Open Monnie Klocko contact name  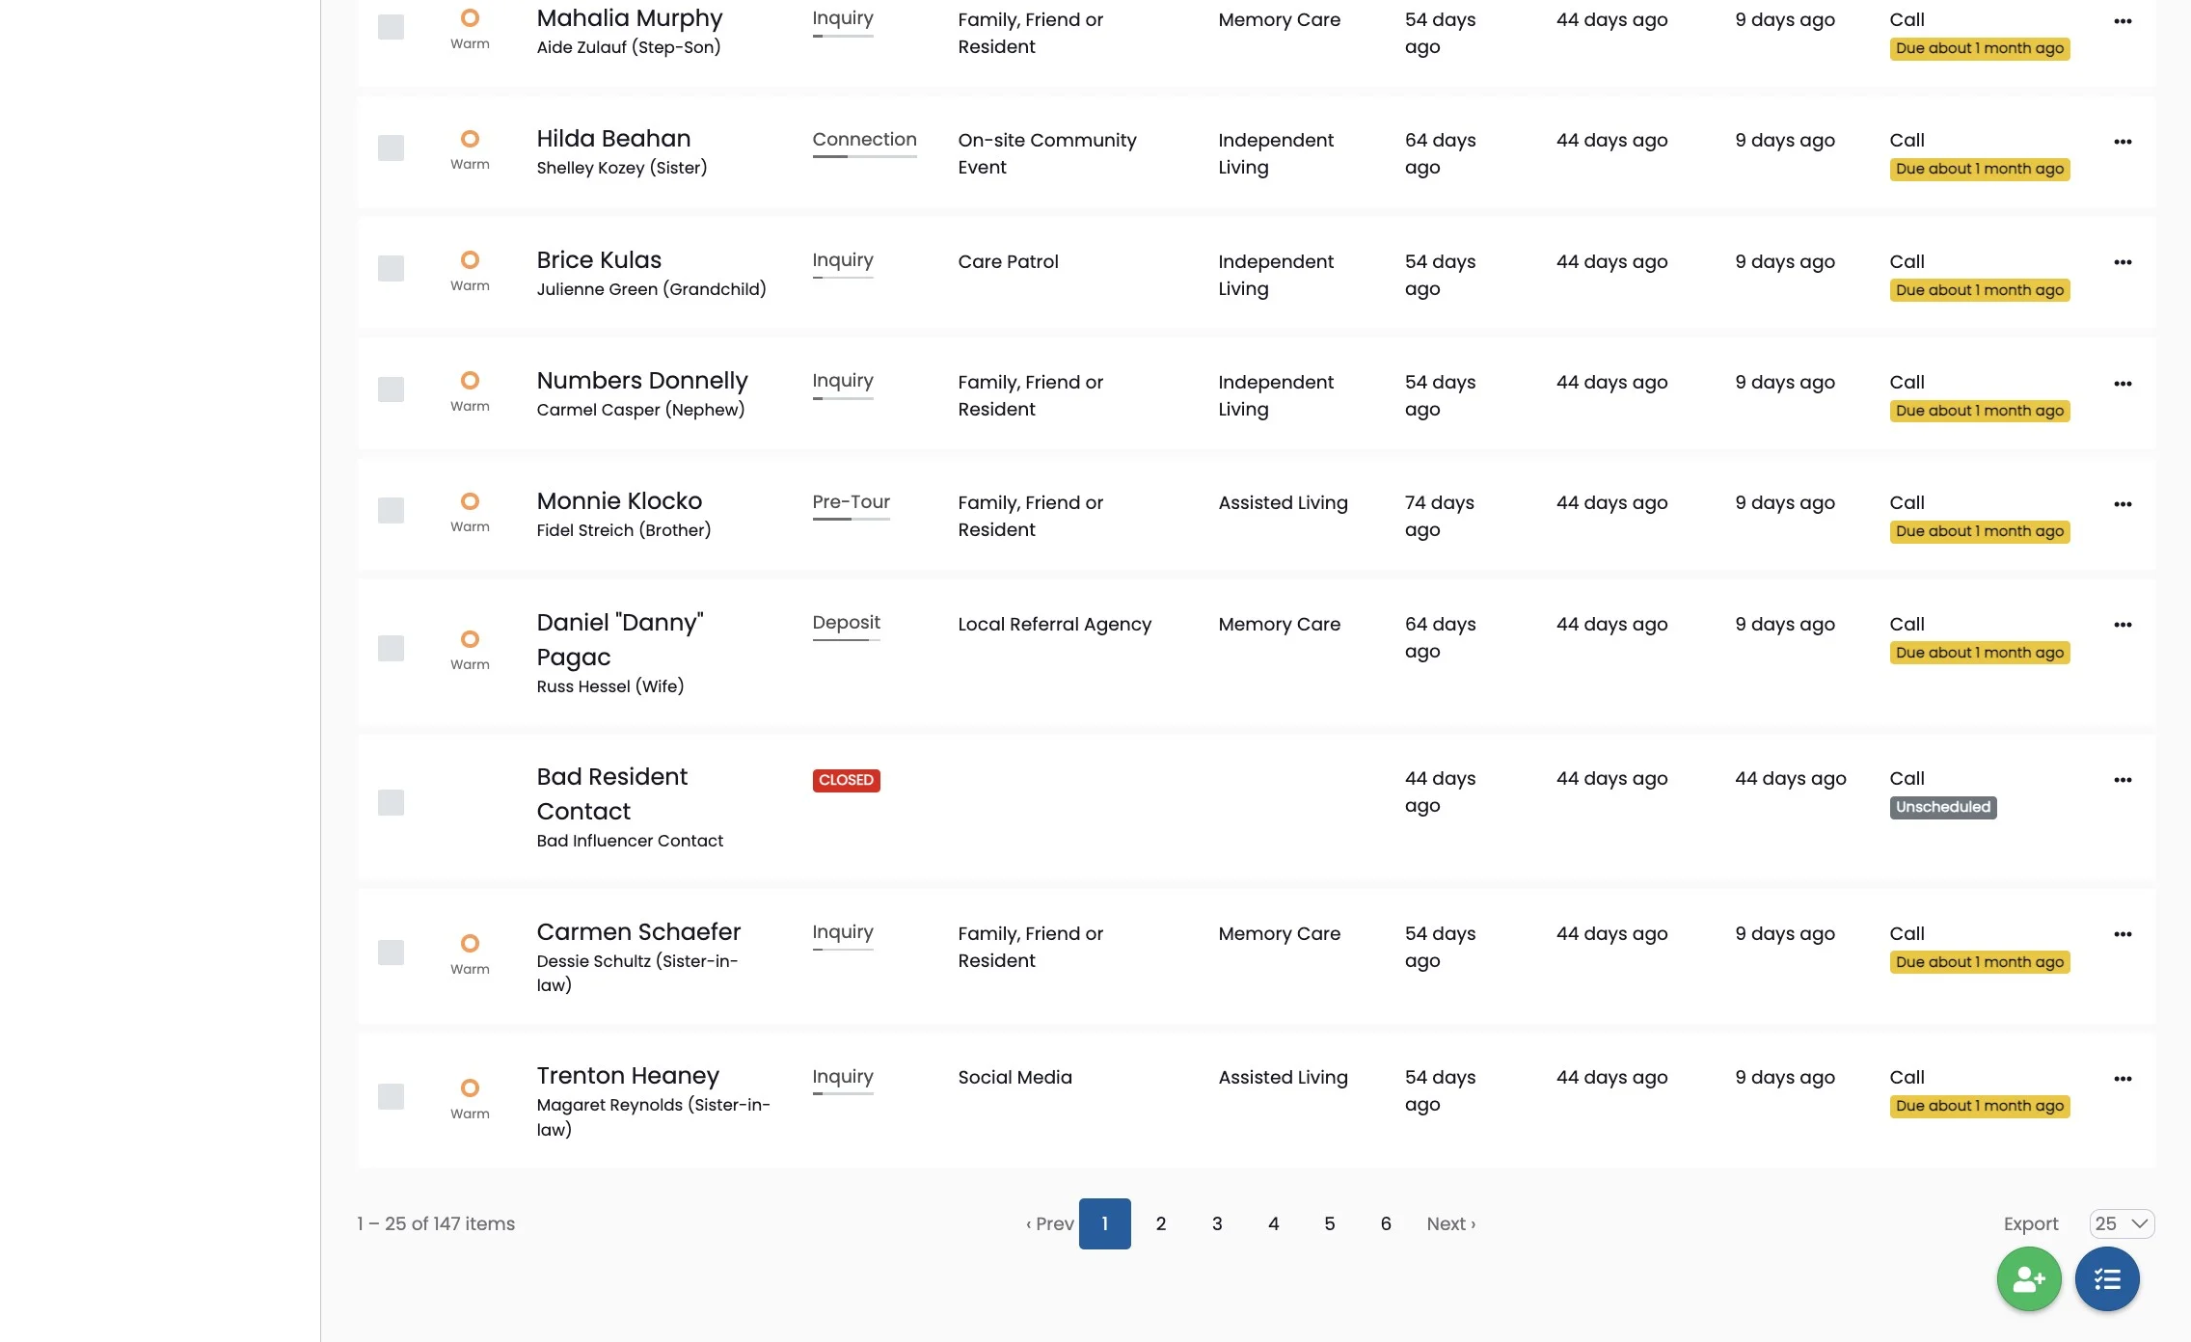point(619,500)
